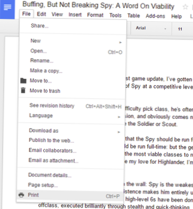Open the Add-ons menu
193x209 pixels.
pyautogui.click(x=155, y=16)
